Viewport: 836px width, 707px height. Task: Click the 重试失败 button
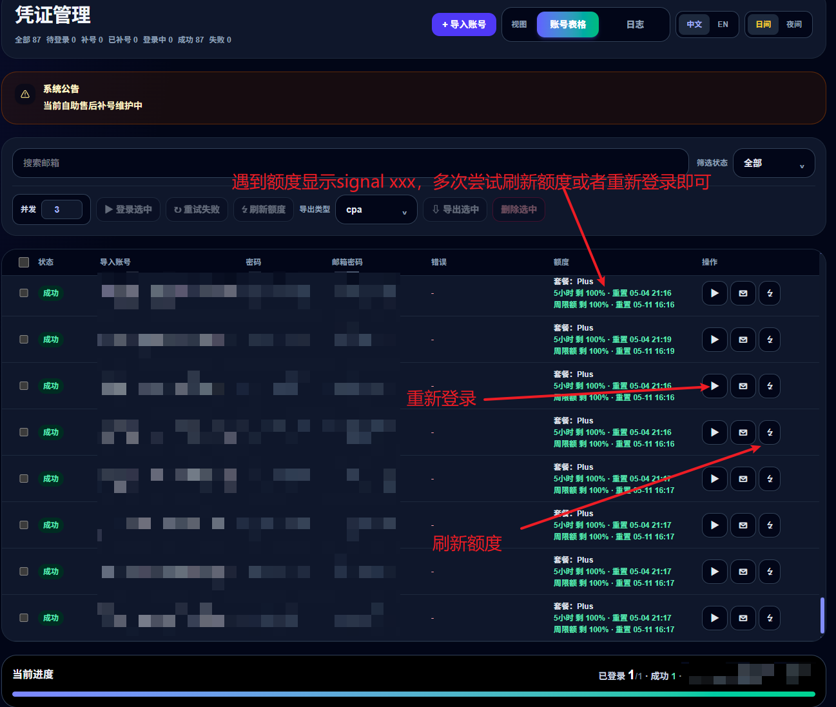click(x=197, y=209)
